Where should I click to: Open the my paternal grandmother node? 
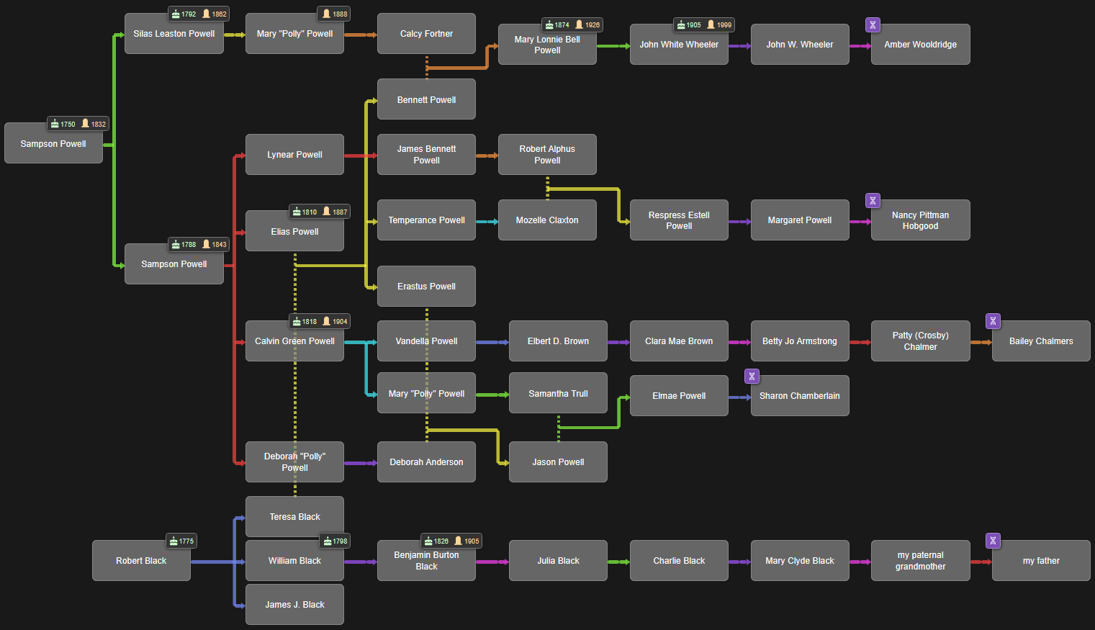(920, 561)
